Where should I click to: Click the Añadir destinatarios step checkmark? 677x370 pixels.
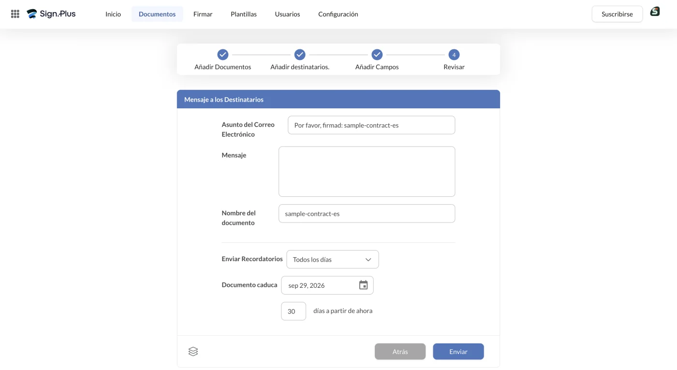(x=300, y=55)
